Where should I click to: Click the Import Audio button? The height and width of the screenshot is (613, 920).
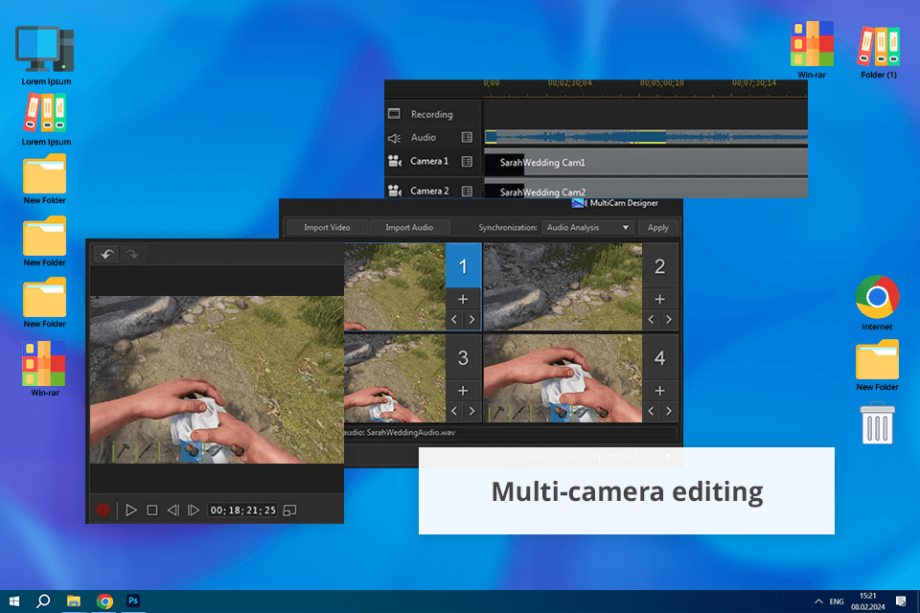(409, 228)
